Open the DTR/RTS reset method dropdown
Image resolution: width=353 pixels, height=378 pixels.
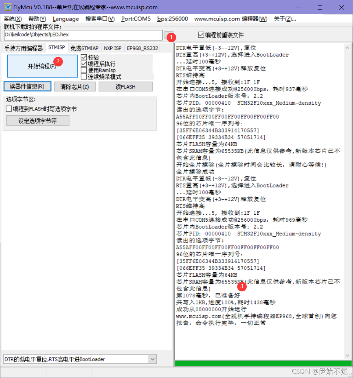[153, 359]
